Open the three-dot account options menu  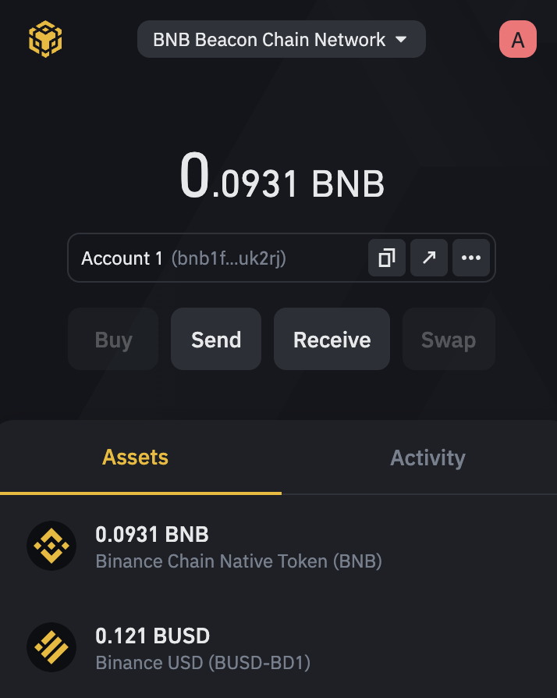click(471, 258)
